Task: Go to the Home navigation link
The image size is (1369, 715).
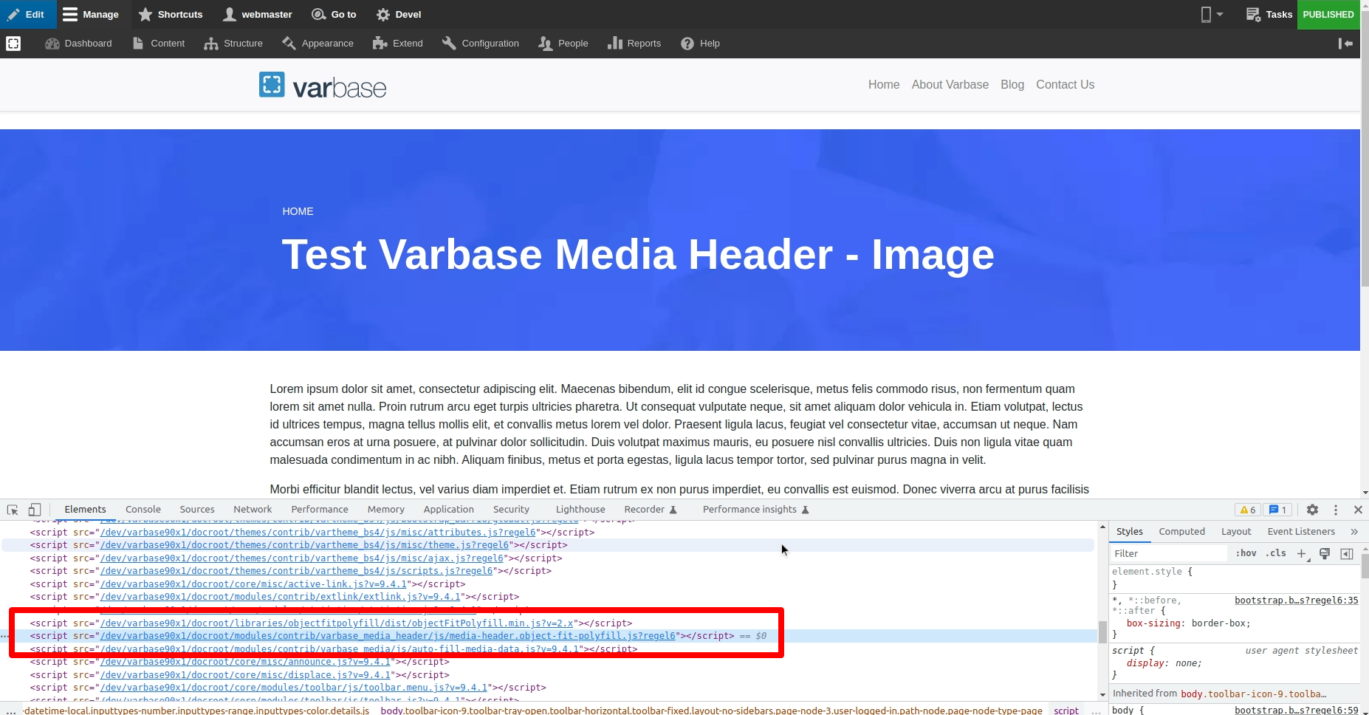Action: 884,84
